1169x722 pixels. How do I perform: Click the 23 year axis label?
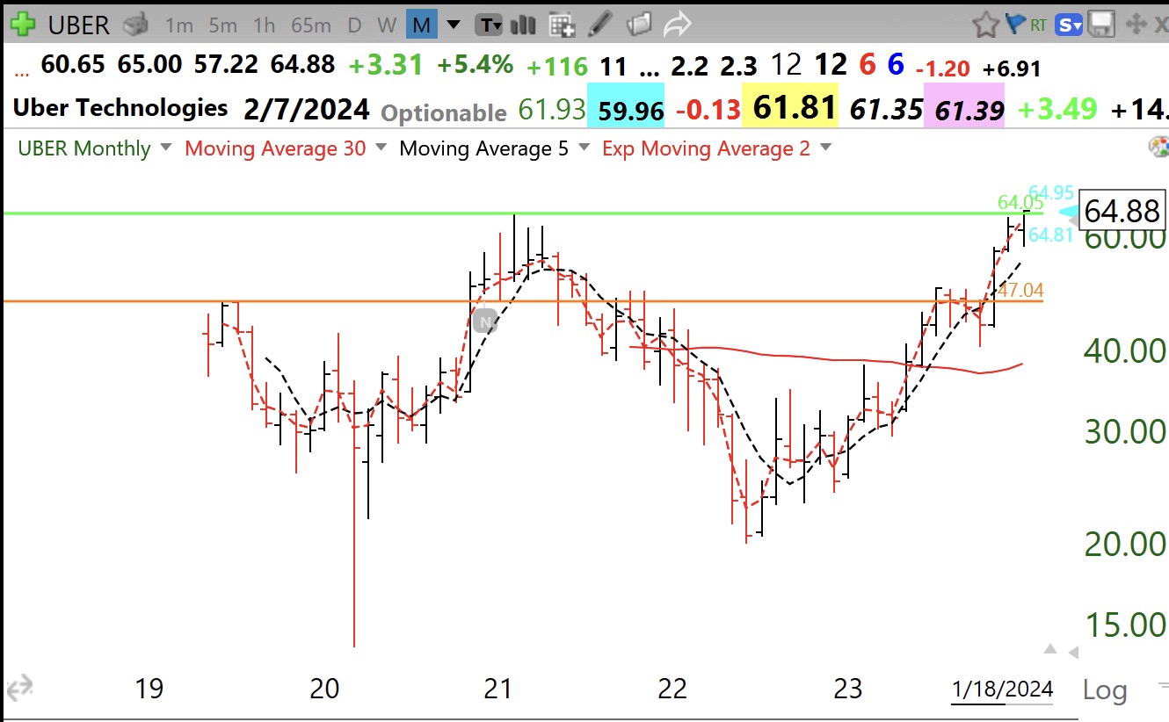pos(848,689)
